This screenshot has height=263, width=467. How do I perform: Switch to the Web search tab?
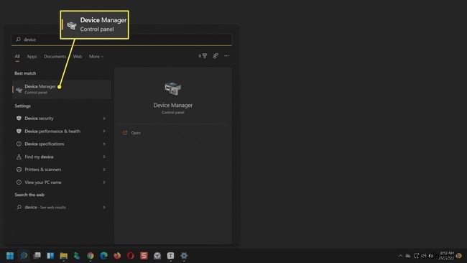pyautogui.click(x=78, y=56)
